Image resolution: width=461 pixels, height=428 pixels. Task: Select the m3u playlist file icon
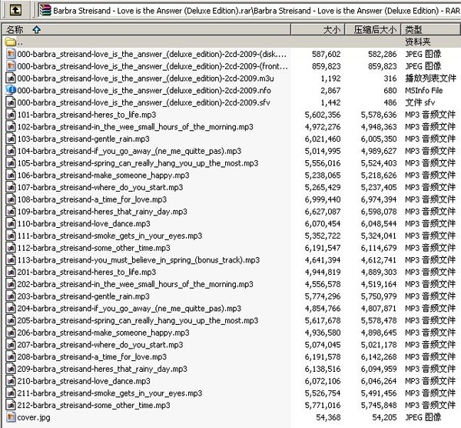(x=11, y=78)
